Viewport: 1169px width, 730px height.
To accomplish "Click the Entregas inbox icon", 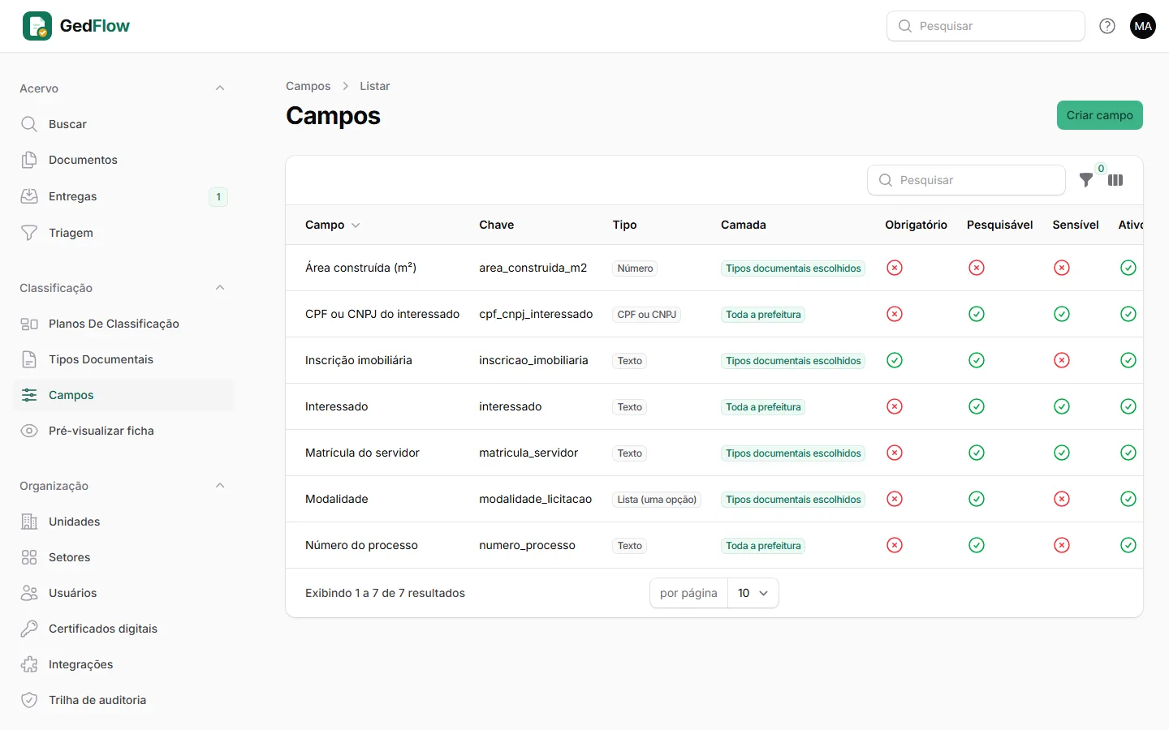I will [29, 196].
